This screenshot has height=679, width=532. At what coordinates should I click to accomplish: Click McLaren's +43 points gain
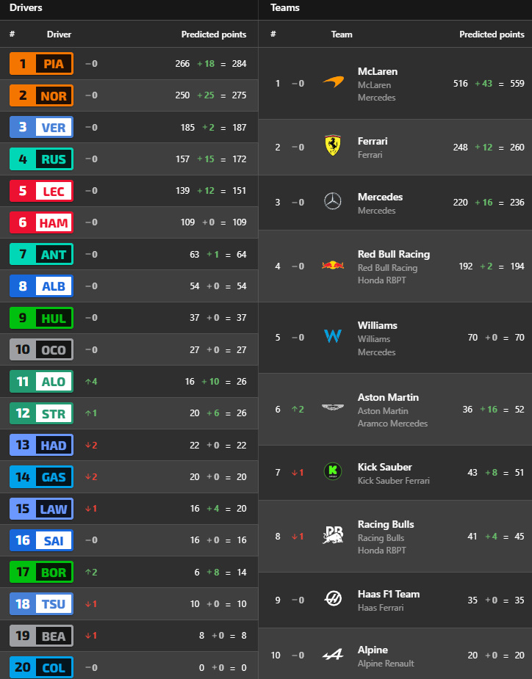pyautogui.click(x=484, y=83)
